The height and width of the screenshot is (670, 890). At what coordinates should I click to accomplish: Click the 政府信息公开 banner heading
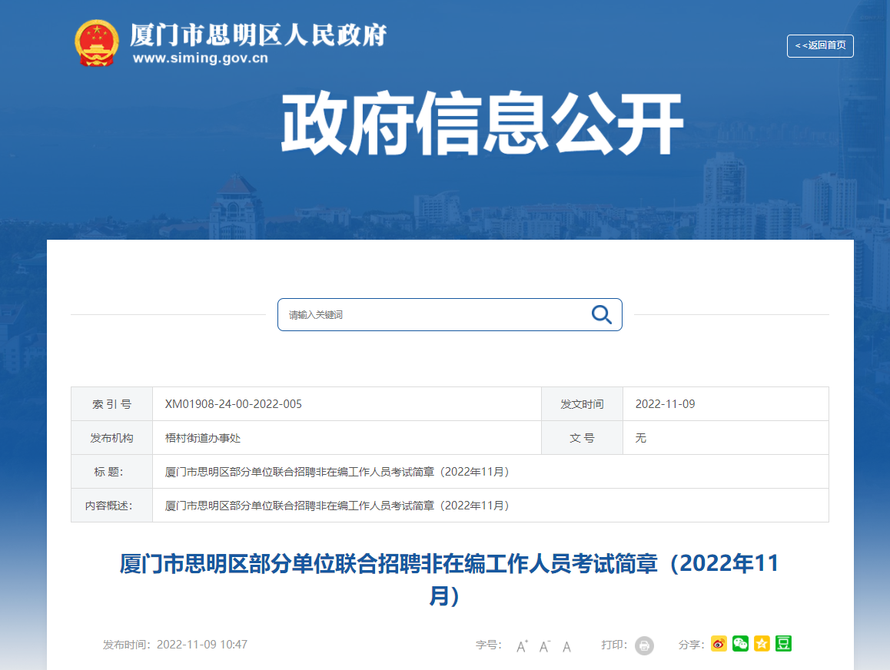481,124
